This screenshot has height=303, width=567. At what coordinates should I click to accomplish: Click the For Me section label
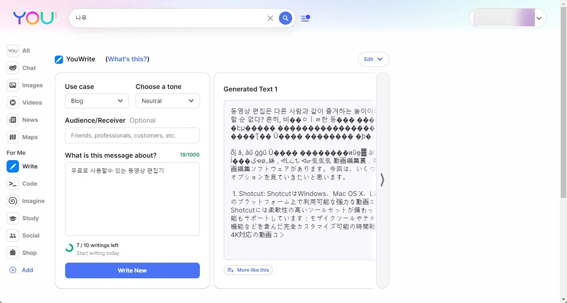[x=16, y=153]
